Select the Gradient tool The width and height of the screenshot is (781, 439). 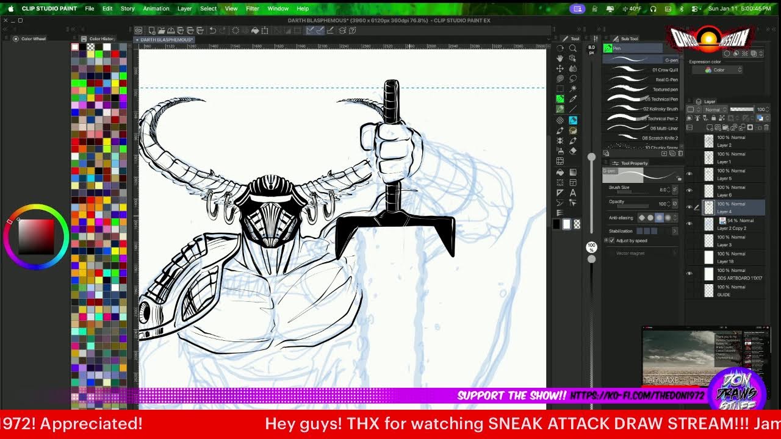tap(573, 171)
